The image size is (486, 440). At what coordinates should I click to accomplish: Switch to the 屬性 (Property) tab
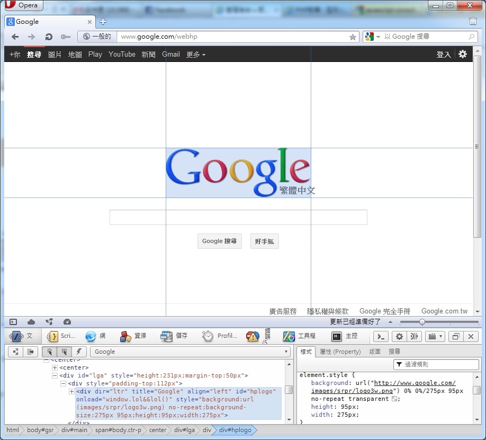click(x=340, y=352)
